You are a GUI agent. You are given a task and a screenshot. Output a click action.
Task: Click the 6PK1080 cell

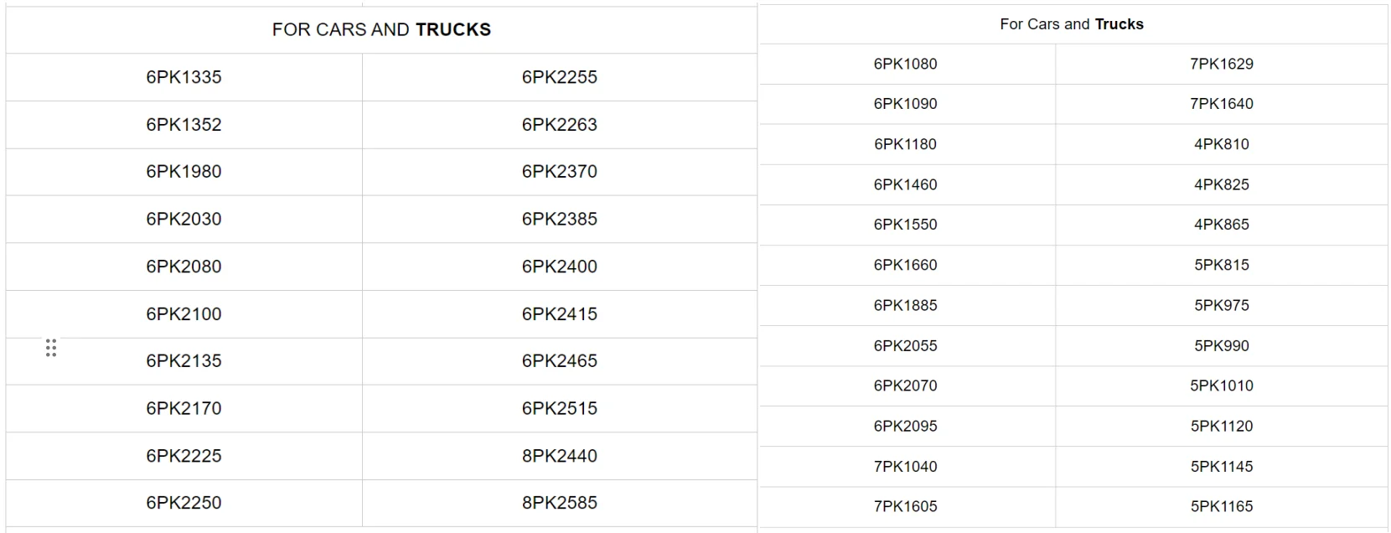pos(907,64)
